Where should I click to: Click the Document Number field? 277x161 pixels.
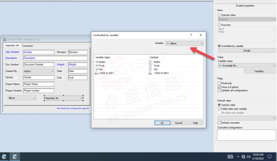point(39,65)
